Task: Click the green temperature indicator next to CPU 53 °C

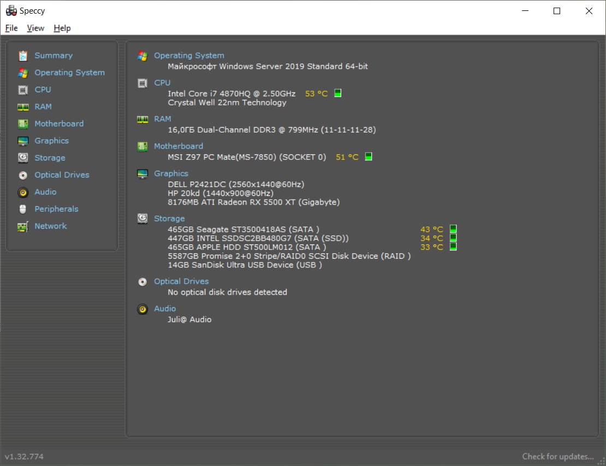Action: (338, 93)
